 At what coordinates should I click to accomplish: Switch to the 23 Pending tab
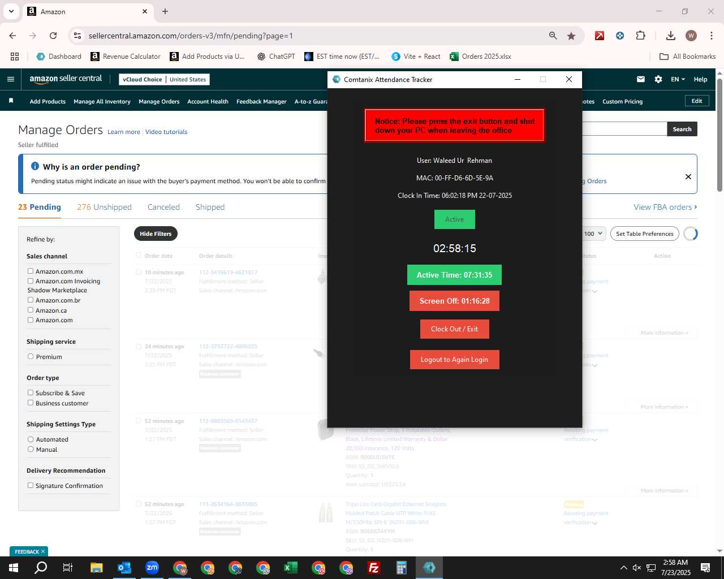pyautogui.click(x=40, y=207)
